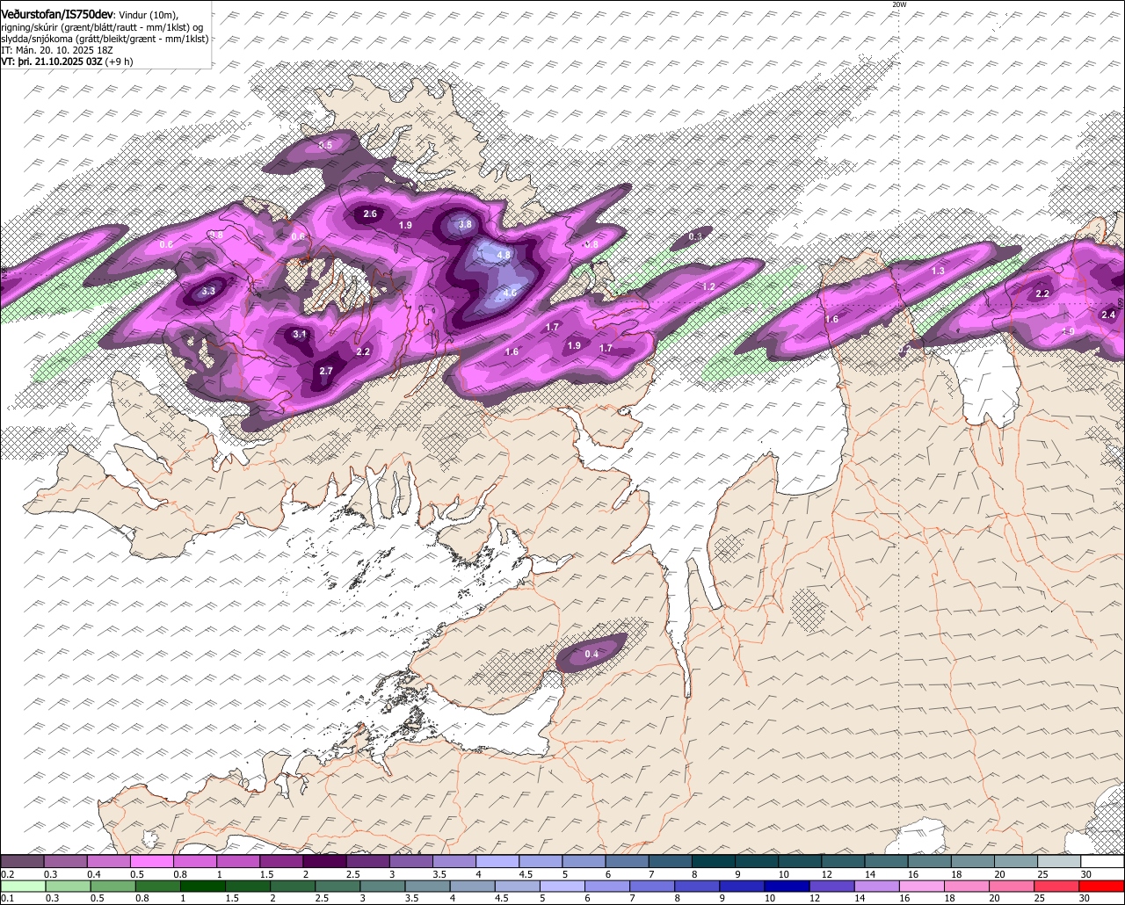Pick the white snow swatch after 30

[1103, 861]
